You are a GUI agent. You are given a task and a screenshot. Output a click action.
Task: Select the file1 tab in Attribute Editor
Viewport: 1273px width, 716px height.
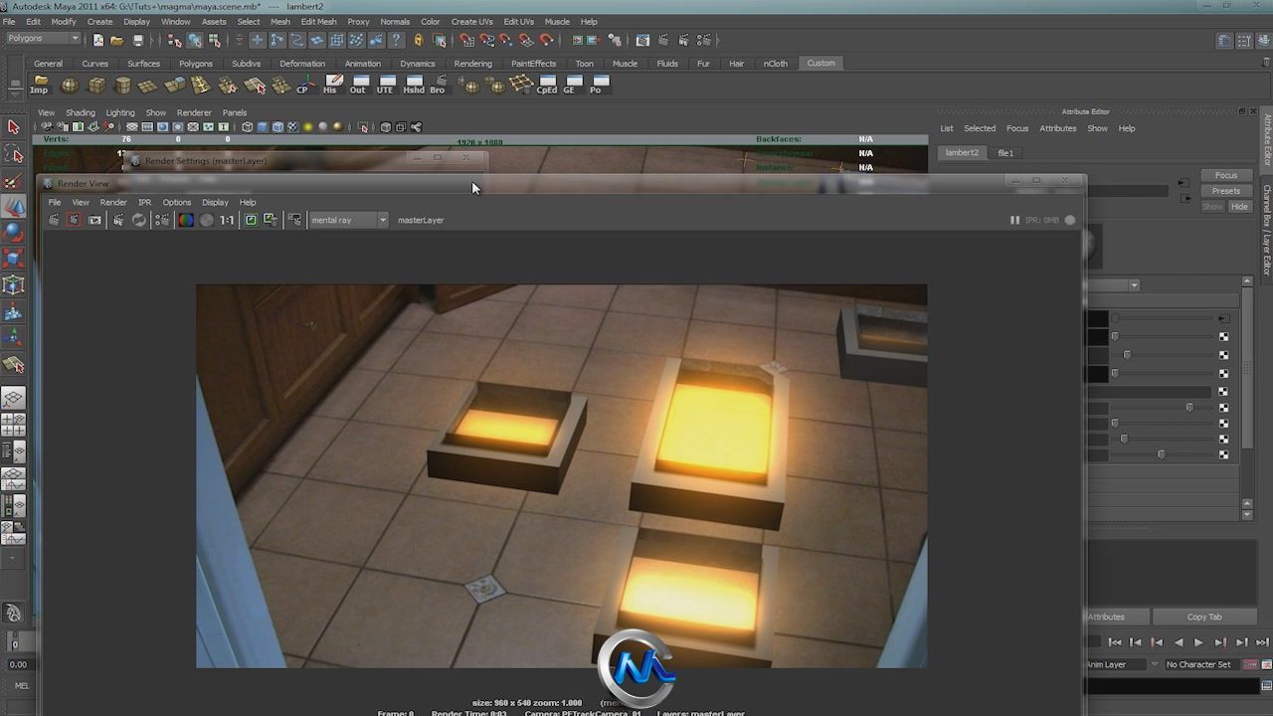1005,153
